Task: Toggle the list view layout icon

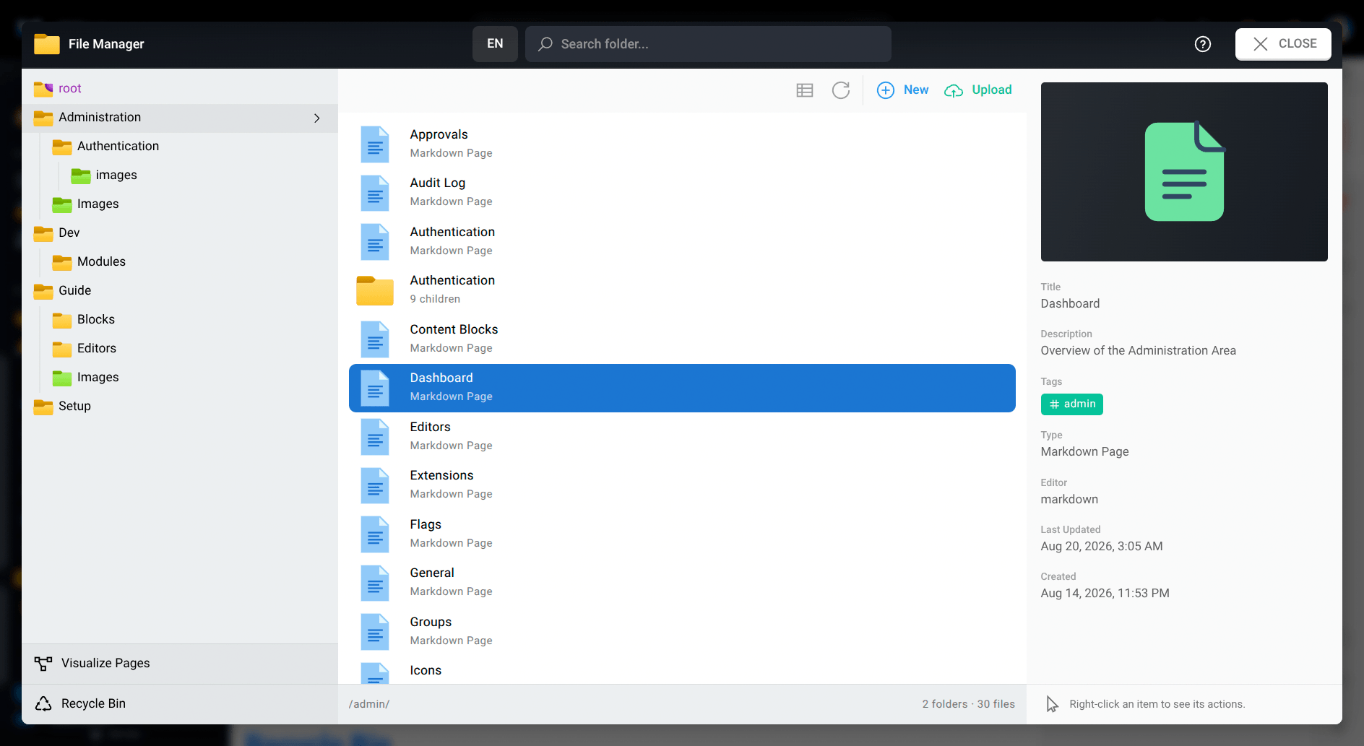Action: 805,90
